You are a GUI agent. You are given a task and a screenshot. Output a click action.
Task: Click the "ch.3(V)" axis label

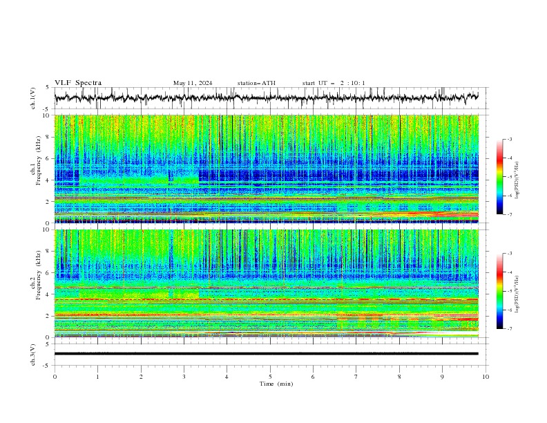33,355
